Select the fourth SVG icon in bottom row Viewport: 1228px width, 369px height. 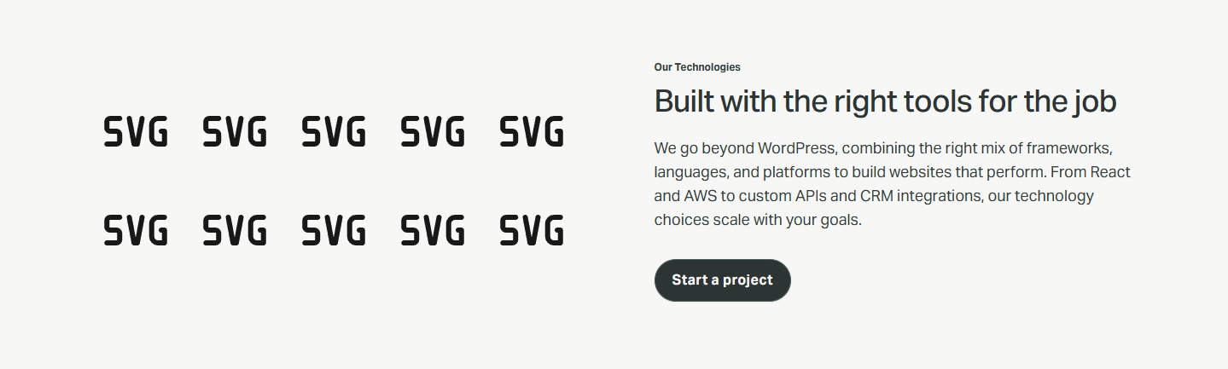coord(433,231)
